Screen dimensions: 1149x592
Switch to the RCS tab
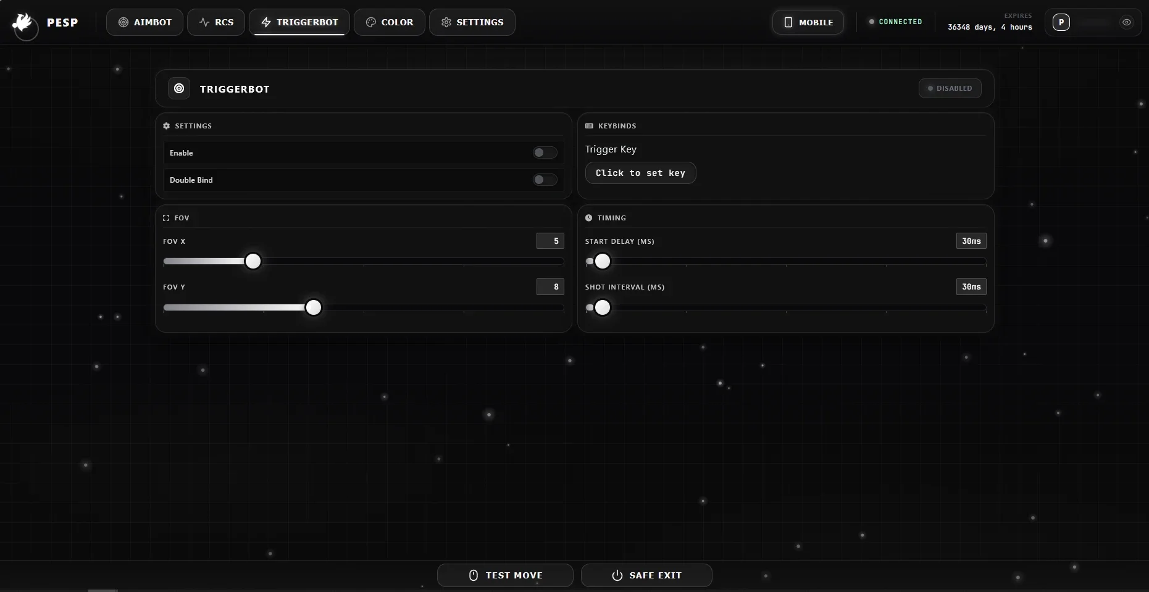click(x=216, y=22)
